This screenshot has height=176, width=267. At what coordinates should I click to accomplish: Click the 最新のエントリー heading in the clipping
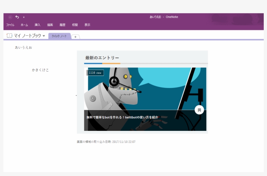(x=102, y=58)
